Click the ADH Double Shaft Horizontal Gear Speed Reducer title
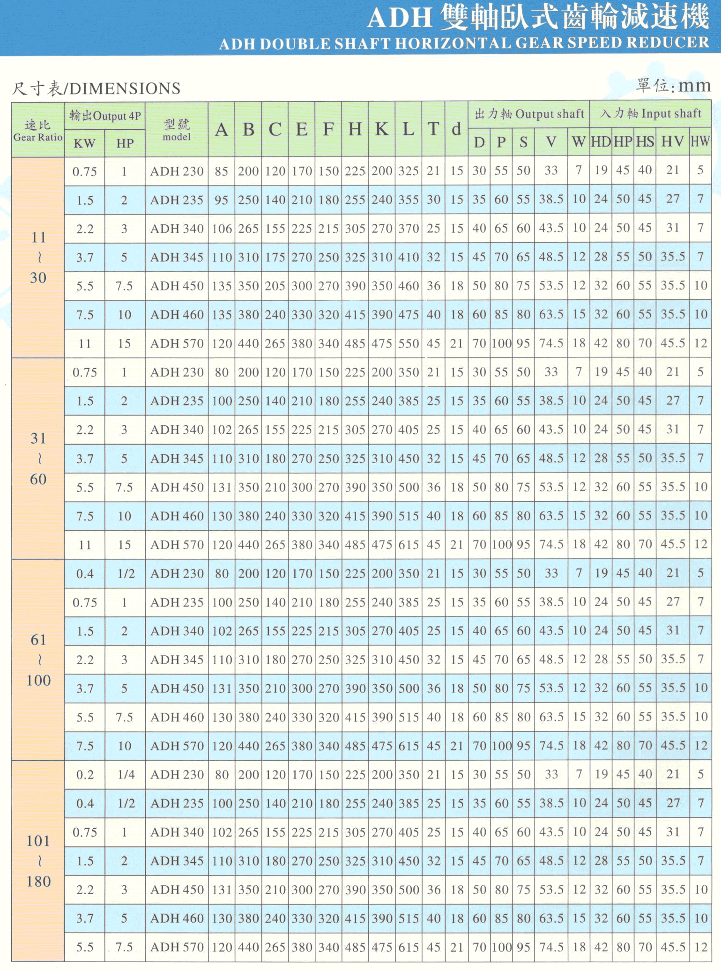Screen dimensions: 721x971 [464, 43]
